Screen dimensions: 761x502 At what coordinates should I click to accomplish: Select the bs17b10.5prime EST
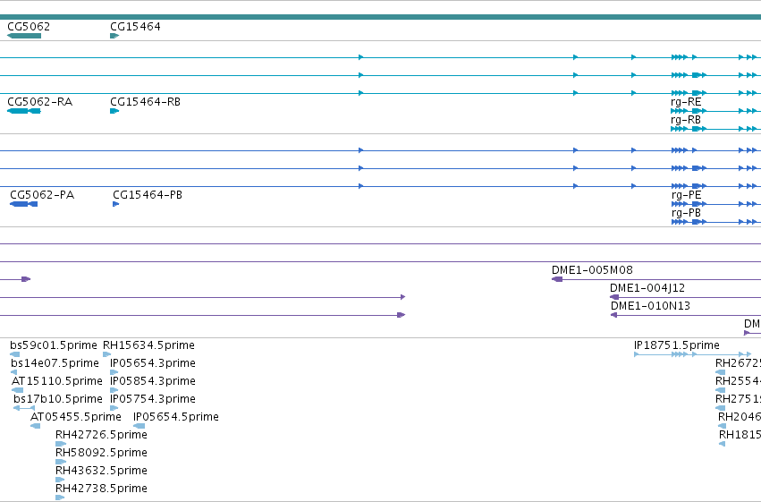pos(24,408)
